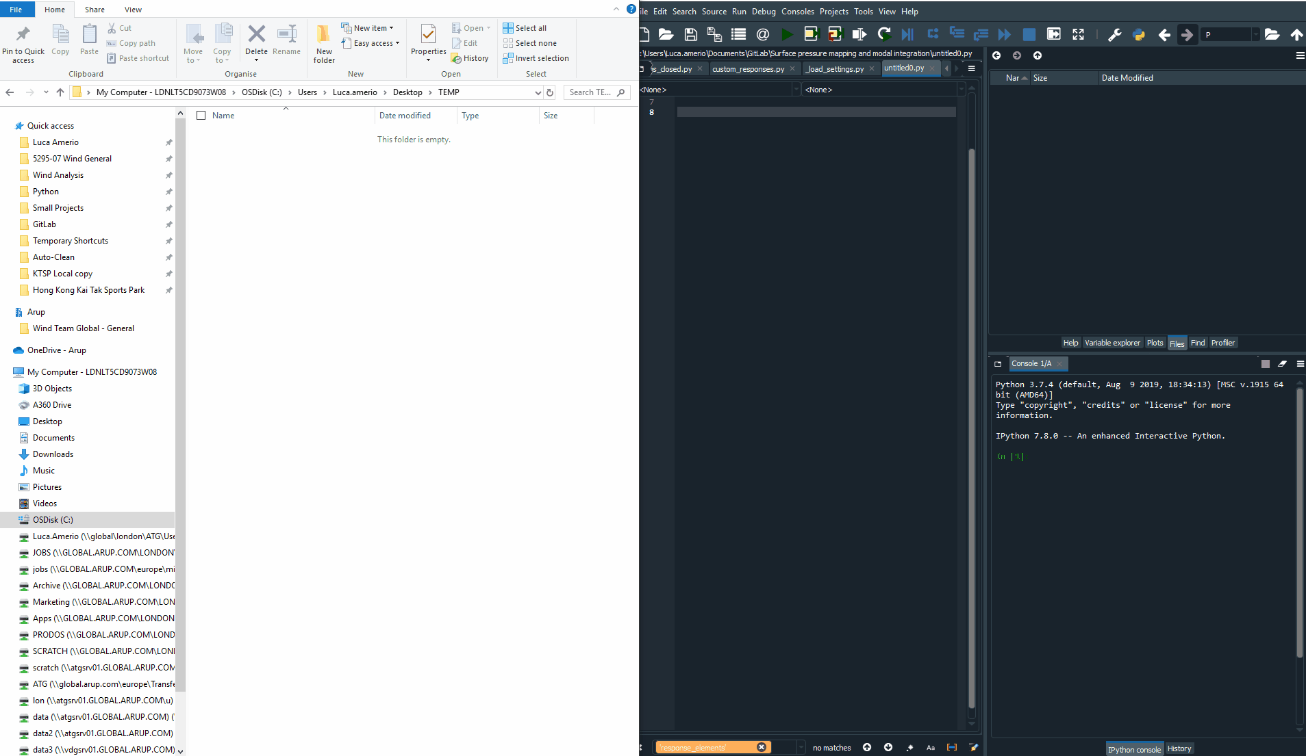Viewport: 1306px width, 756px height.
Task: Open second <None> method selector dropdown
Action: (x=961, y=90)
